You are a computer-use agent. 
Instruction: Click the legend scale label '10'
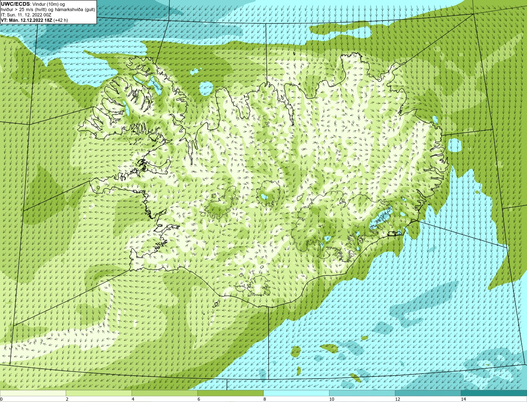coord(331,399)
